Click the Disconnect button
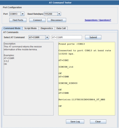The image size is (119, 128). [57, 20]
